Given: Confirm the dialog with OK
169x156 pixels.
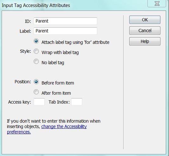Looking at the screenshot, I should [x=145, y=20].
